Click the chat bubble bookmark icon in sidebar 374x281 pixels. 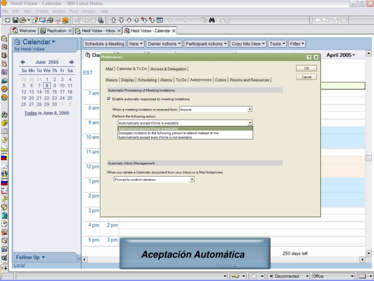(4, 81)
